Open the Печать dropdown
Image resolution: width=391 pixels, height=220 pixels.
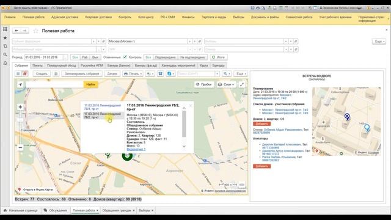pyautogui.click(x=133, y=74)
